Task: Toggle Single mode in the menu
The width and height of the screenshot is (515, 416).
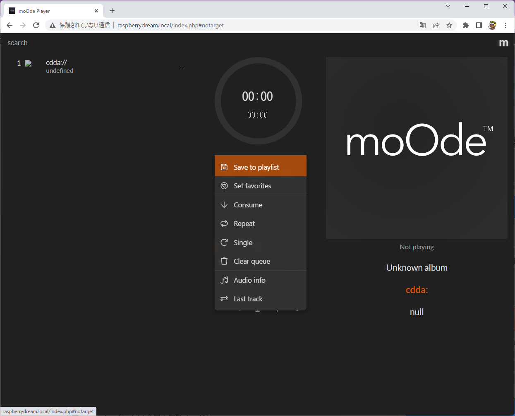Action: tap(261, 243)
